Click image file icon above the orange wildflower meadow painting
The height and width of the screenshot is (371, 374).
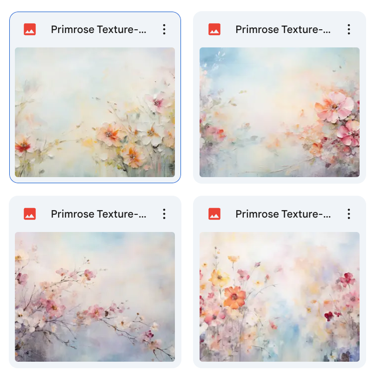214,214
